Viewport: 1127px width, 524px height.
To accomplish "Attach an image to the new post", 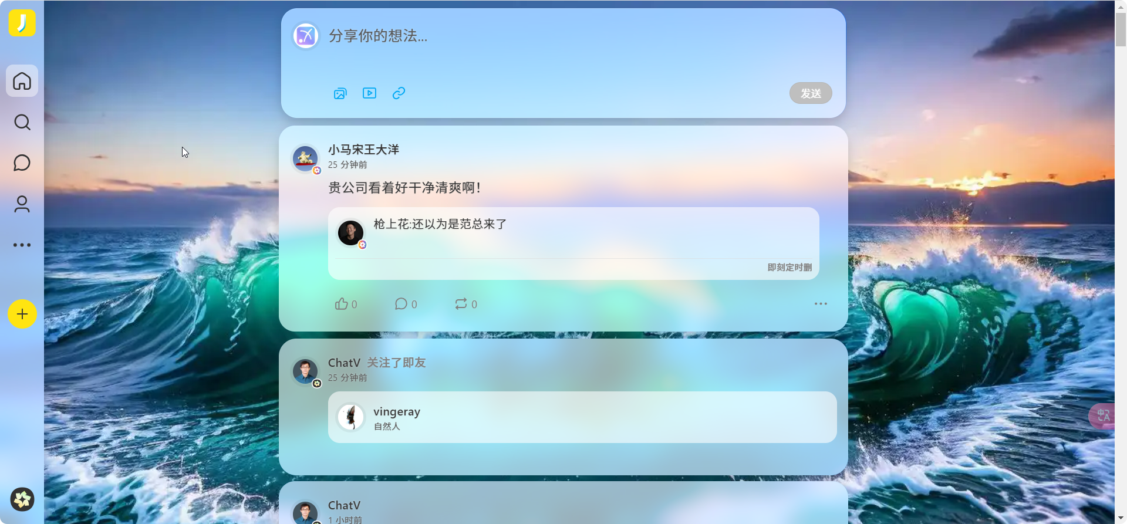I will [340, 93].
